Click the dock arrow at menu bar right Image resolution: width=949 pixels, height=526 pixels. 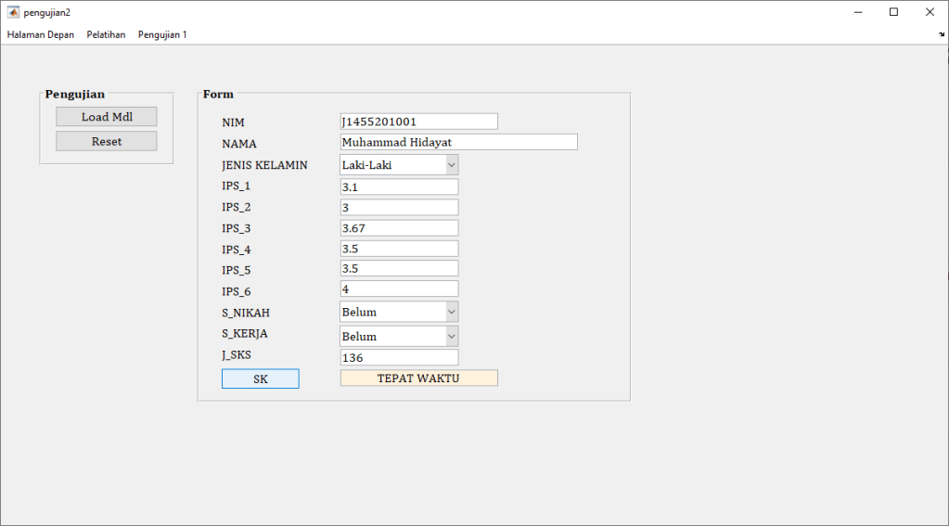tap(942, 34)
